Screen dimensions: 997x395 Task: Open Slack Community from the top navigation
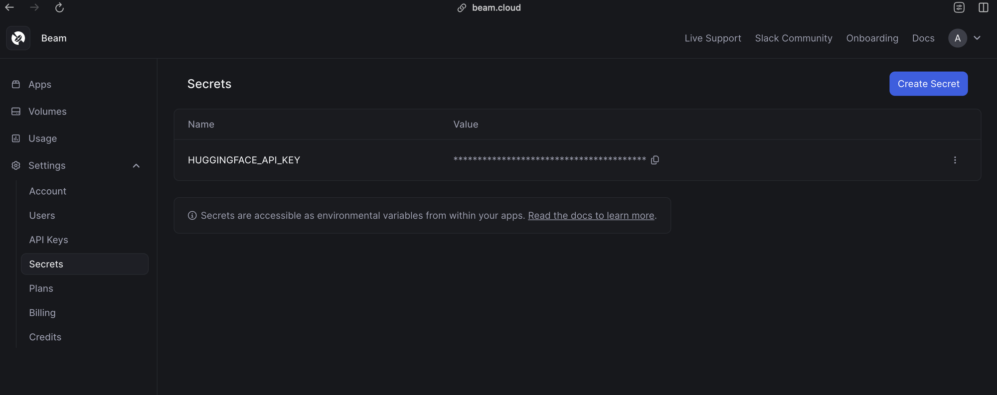pyautogui.click(x=793, y=38)
